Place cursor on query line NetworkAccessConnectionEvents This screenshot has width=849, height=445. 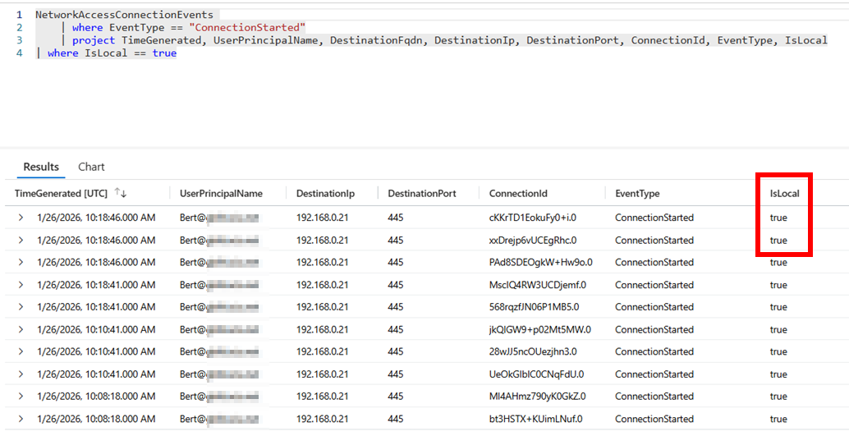pyautogui.click(x=125, y=15)
